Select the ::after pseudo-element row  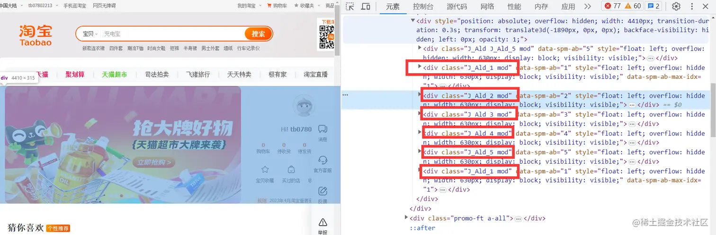pyautogui.click(x=422, y=228)
